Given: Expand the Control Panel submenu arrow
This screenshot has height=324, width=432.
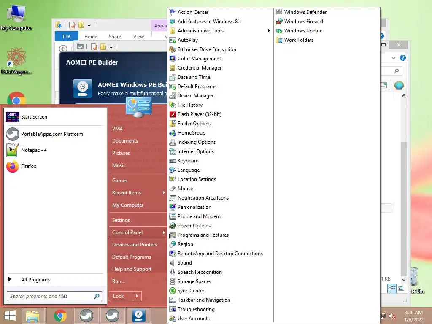Looking at the screenshot, I should 164,232.
